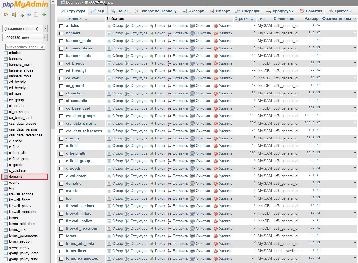The height and width of the screenshot is (263, 358).
Task: Click the help icon beside the Строки header
Action: (x=252, y=19)
